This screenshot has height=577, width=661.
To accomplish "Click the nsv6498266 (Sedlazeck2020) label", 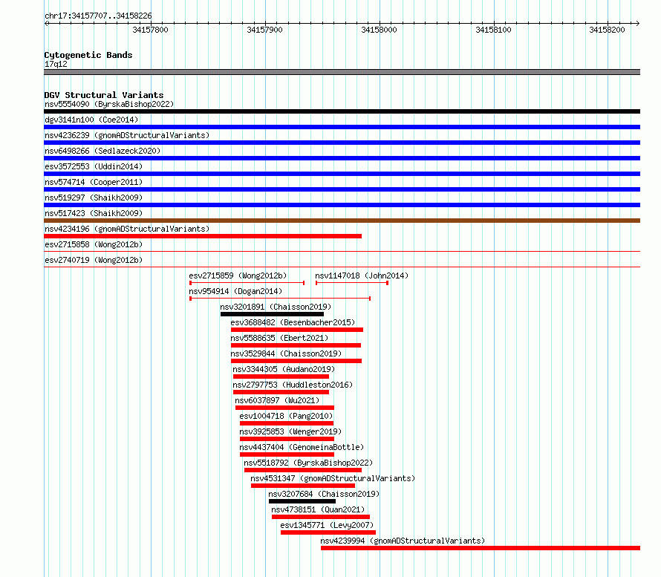I will coord(102,151).
